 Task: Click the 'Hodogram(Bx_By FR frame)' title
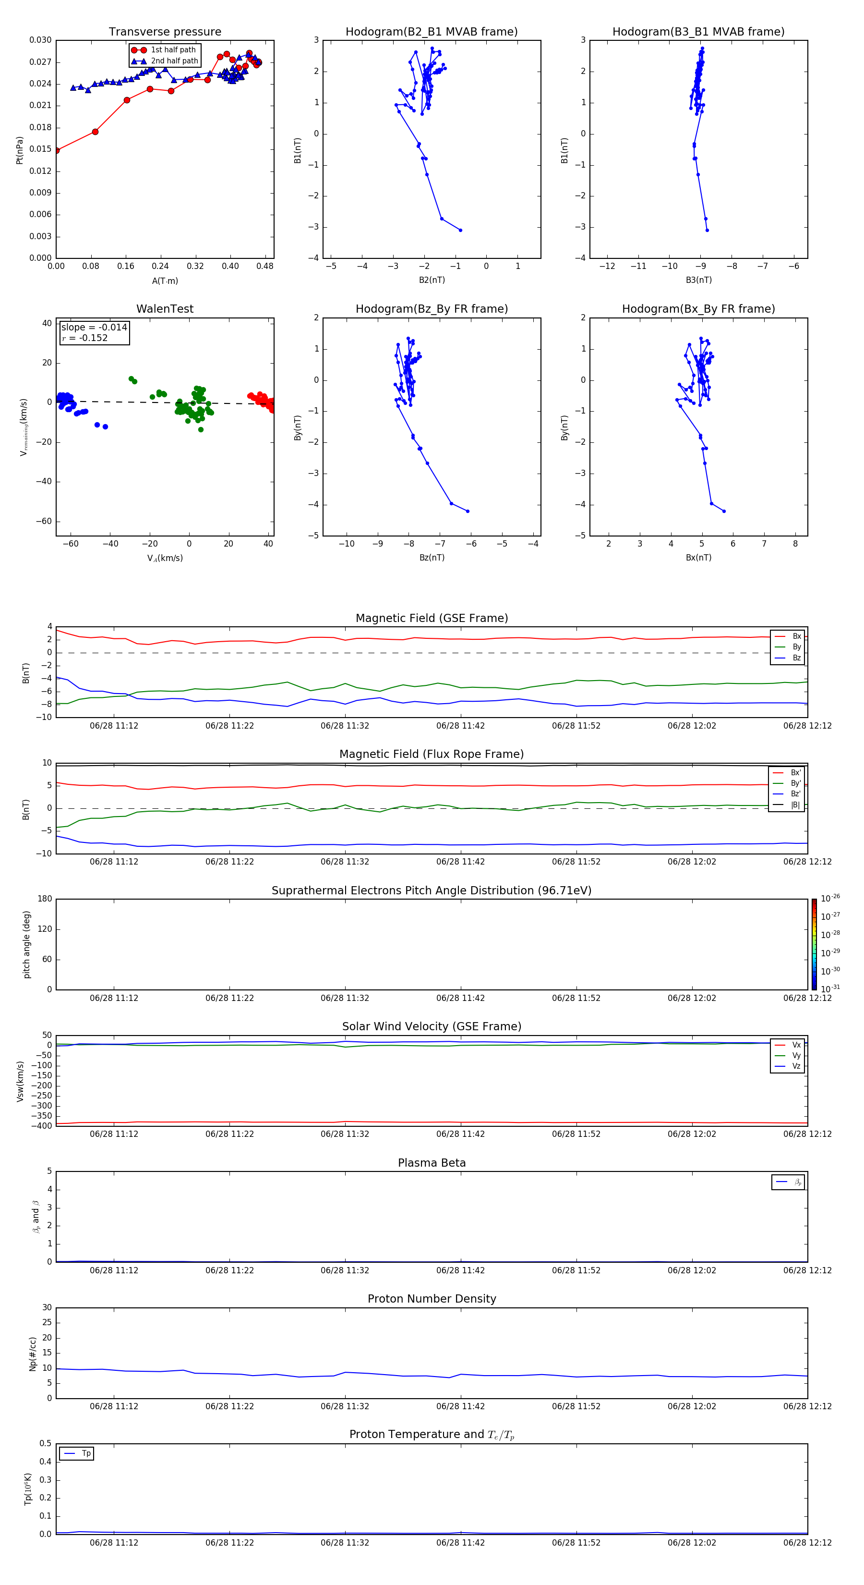point(698,309)
